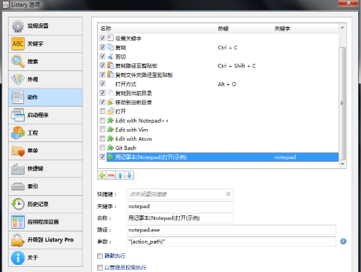This screenshot has height=272, width=361.
Task: Enable Git Bash checkbox
Action: [102, 147]
